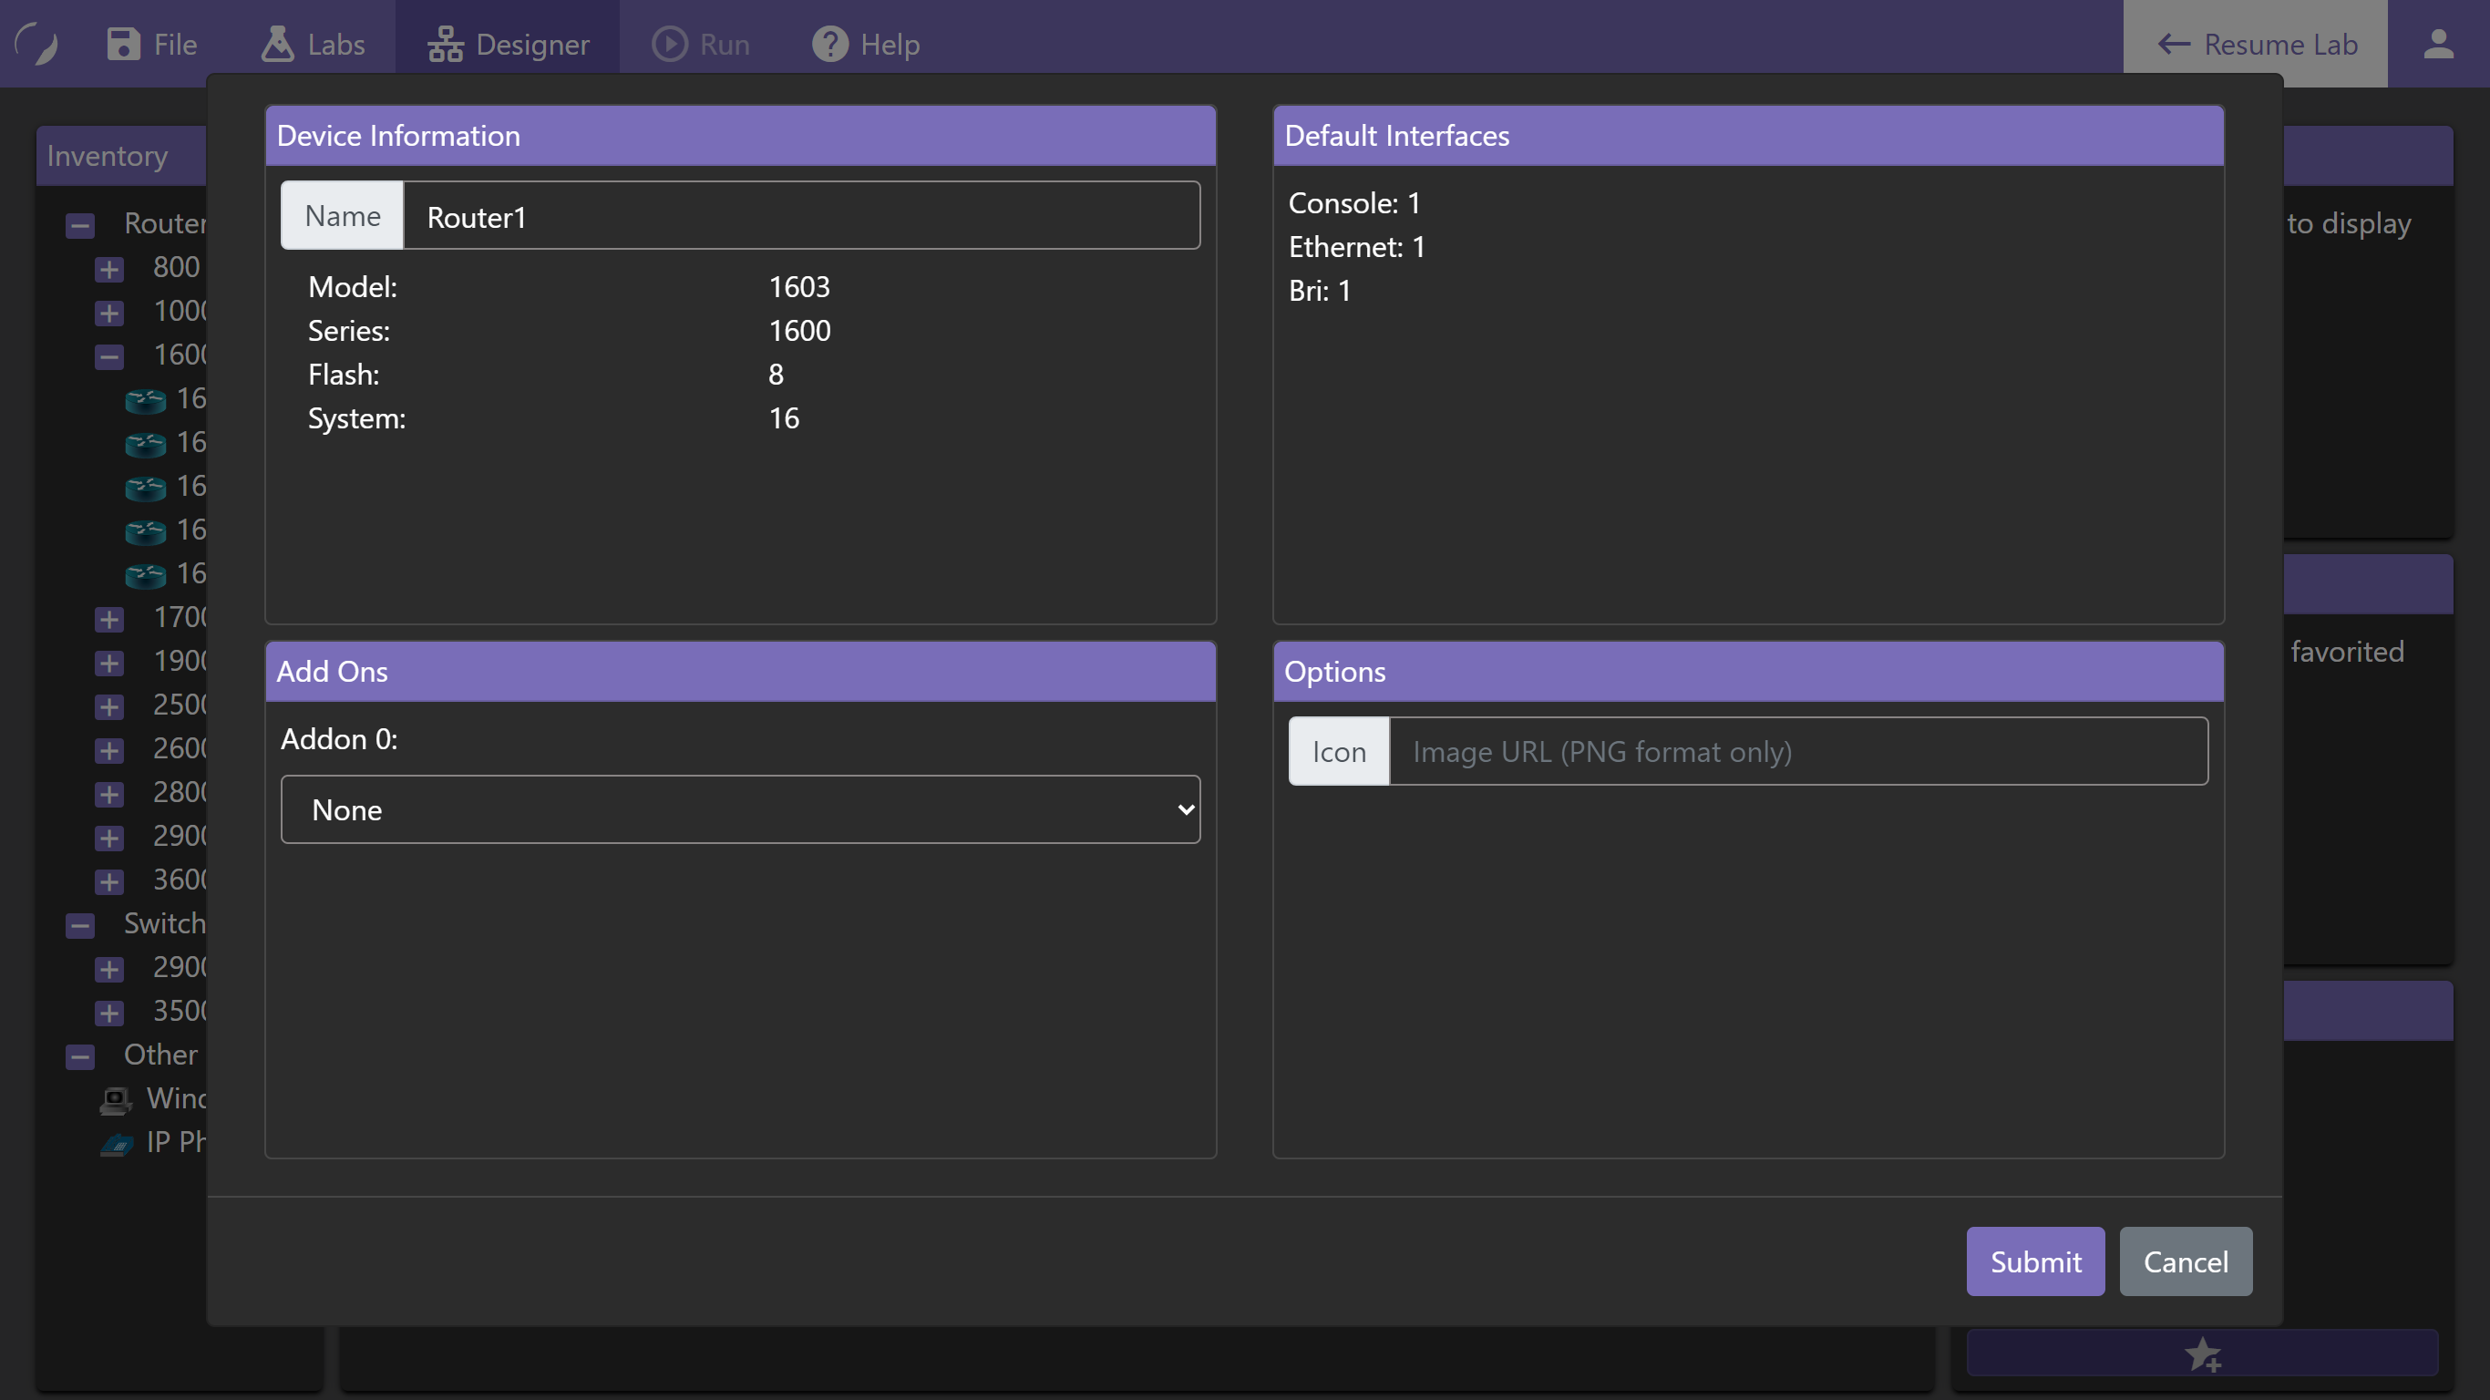The image size is (2490, 1400).
Task: Click the Cancel button
Action: 2185,1261
